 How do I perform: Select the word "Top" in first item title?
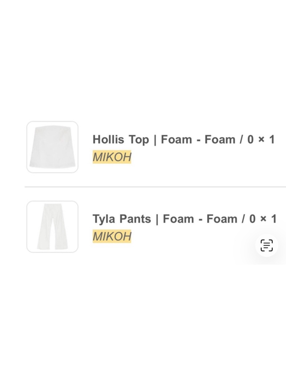(x=139, y=140)
